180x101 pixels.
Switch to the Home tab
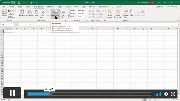[x=12, y=7]
